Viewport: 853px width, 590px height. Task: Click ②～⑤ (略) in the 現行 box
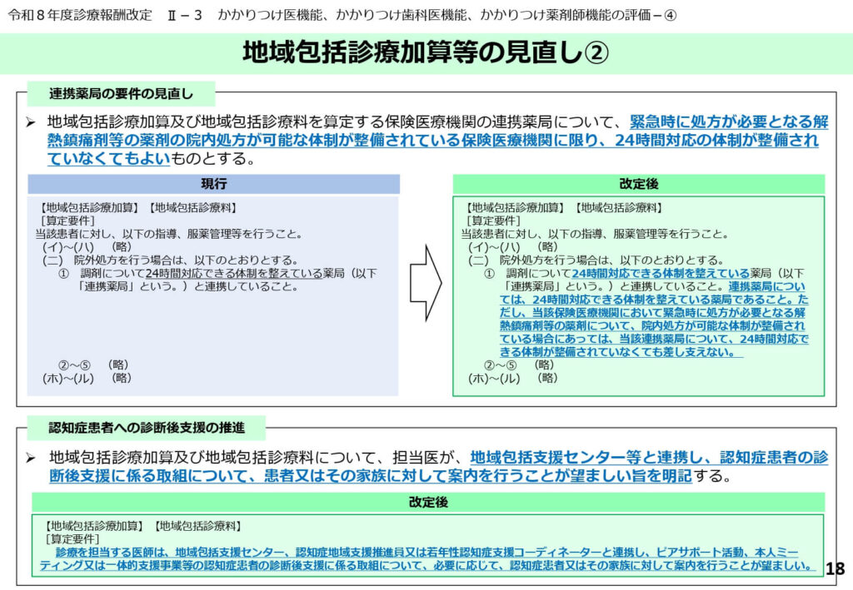click(x=92, y=364)
